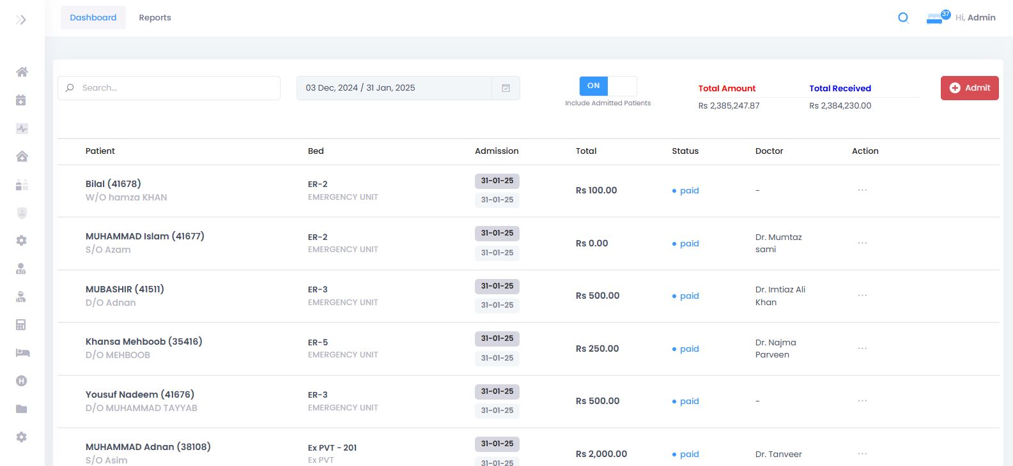This screenshot has height=466, width=1013.
Task: Click the heartbeat pulse icon in sidebar
Action: (22, 128)
